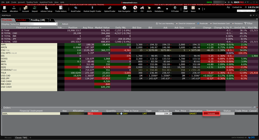Screen dimensions: 259x140
Task: Click Tax Loss Harvesting
Action: [x=165, y=24]
